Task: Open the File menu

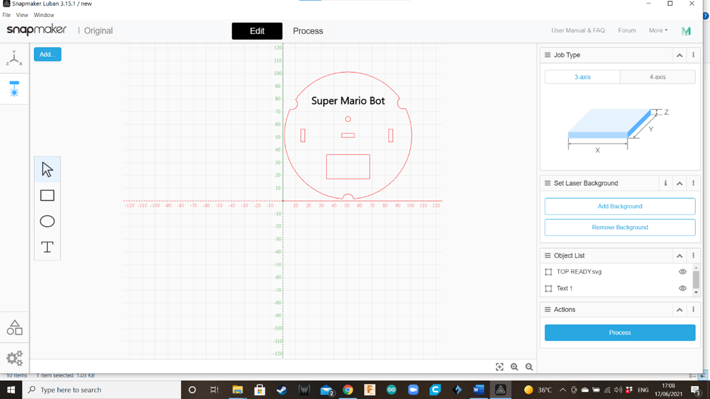Action: (x=7, y=15)
